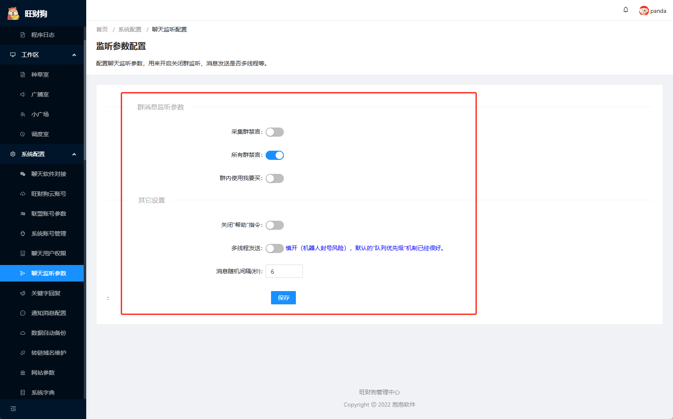Viewport: 673px width, 419px height.
Task: Enable the 群内使用我要买 switch
Action: coord(275,178)
